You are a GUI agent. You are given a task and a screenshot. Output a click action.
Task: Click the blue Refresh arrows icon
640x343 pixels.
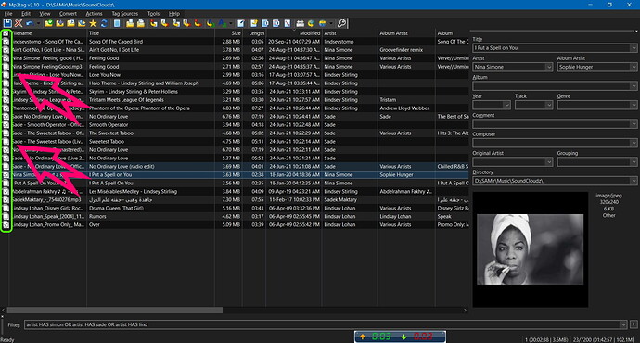(x=104, y=23)
